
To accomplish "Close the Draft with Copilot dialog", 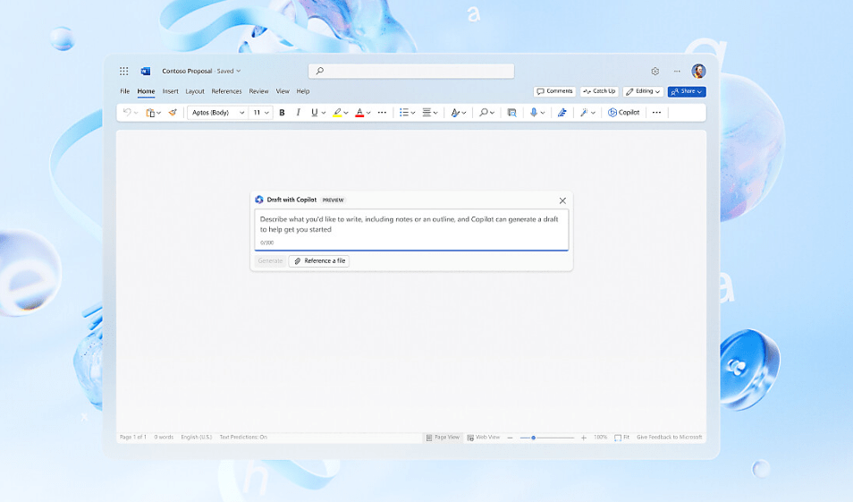I will [x=562, y=200].
